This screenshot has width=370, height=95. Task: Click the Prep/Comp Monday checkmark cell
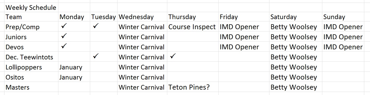point(74,27)
